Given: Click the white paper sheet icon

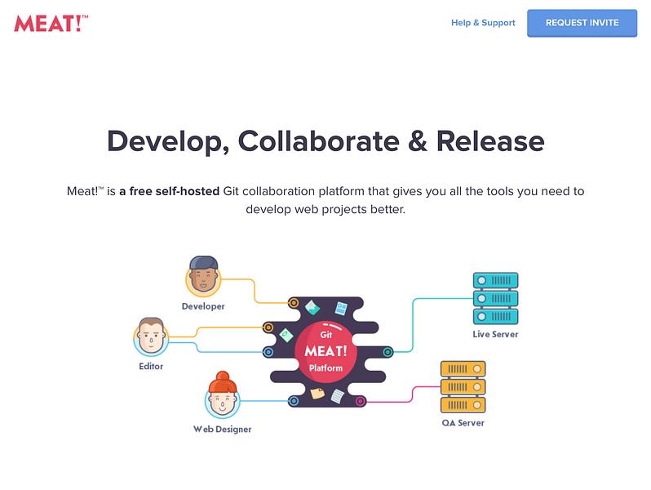Looking at the screenshot, I should [x=338, y=396].
